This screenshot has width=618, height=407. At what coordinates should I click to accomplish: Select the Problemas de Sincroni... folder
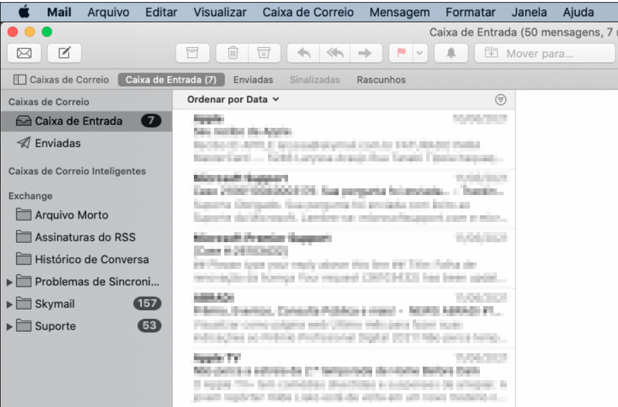click(86, 281)
